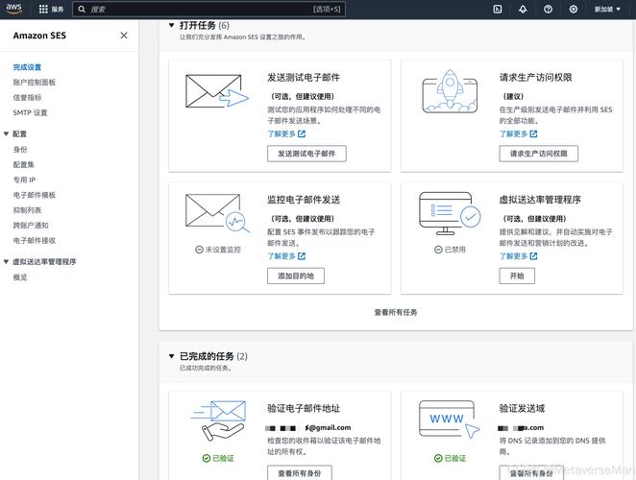Viewport: 636px width, 480px height.
Task: Open 跨账户通知 in the sidebar
Action: click(x=31, y=226)
